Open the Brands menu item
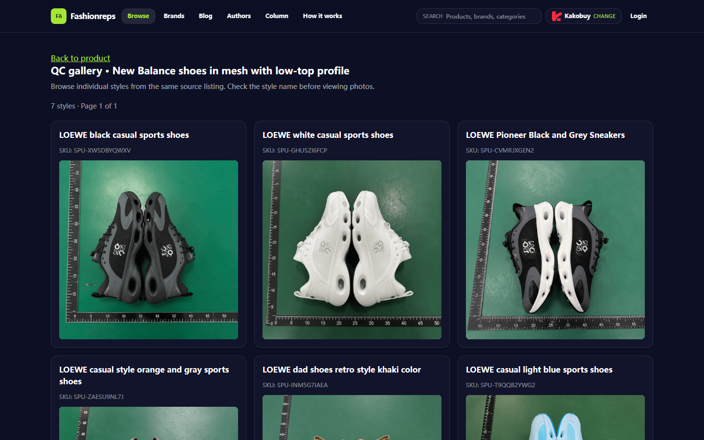 pos(174,16)
